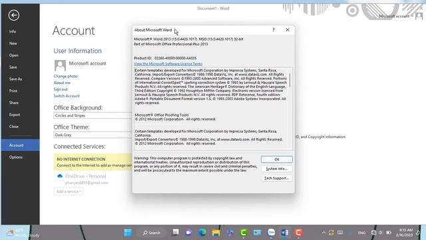This screenshot has width=426, height=240.
Task: Click the Word taskbar icon
Action: (285, 233)
